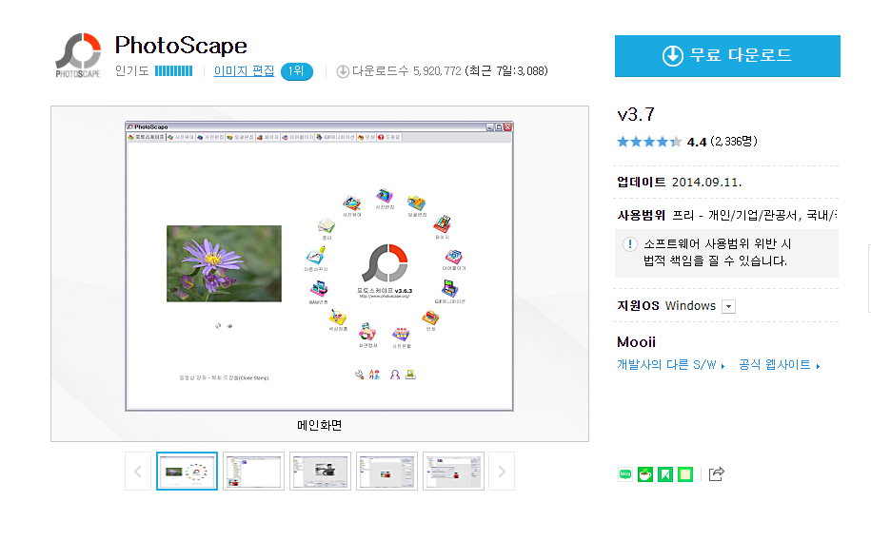Select the 사진편집 tab in preview window

[210, 137]
